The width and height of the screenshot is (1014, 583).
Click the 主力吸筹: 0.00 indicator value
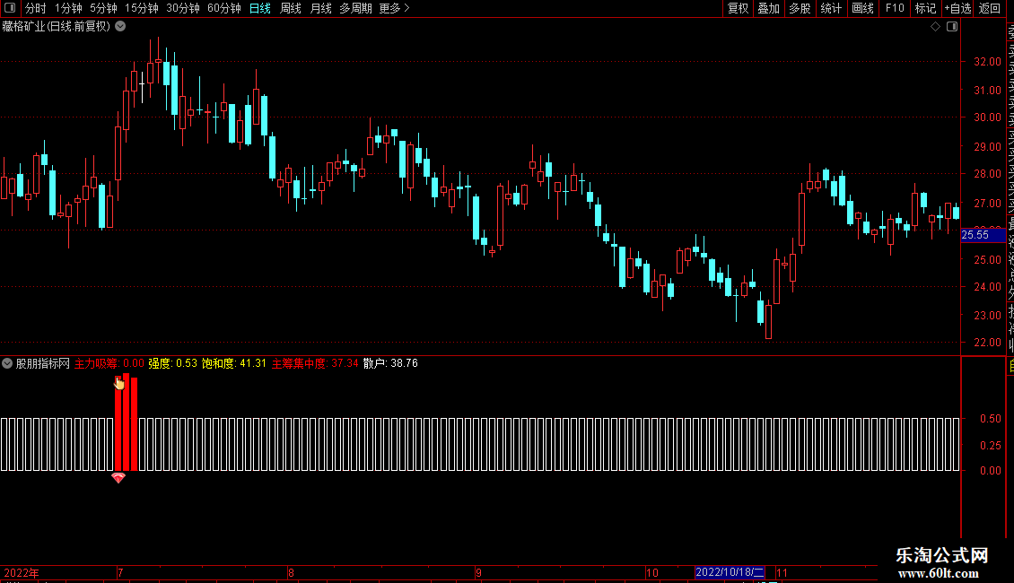coord(109,363)
